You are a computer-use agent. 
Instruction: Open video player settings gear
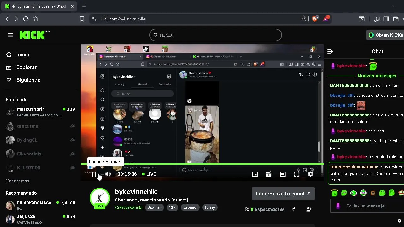point(311,174)
